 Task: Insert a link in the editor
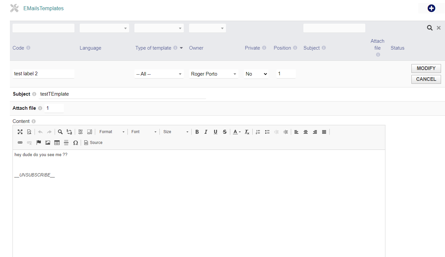[20, 143]
